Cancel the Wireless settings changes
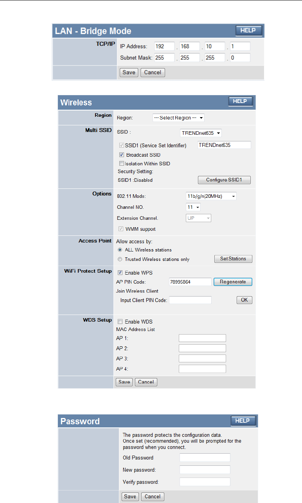The image size is (302, 503). (146, 382)
